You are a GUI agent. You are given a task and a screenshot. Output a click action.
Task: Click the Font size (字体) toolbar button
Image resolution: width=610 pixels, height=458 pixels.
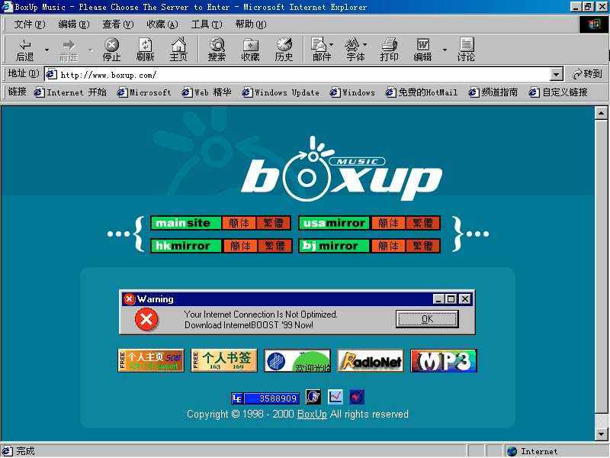(355, 50)
